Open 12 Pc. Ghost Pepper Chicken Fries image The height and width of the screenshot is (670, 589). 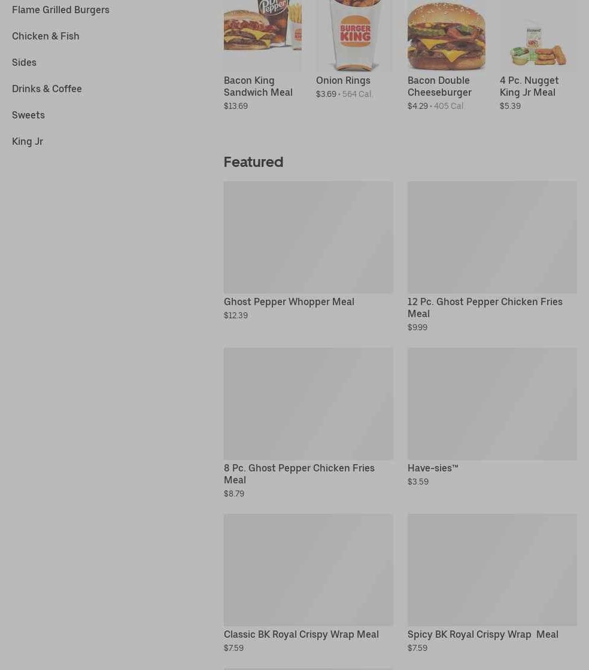point(492,237)
